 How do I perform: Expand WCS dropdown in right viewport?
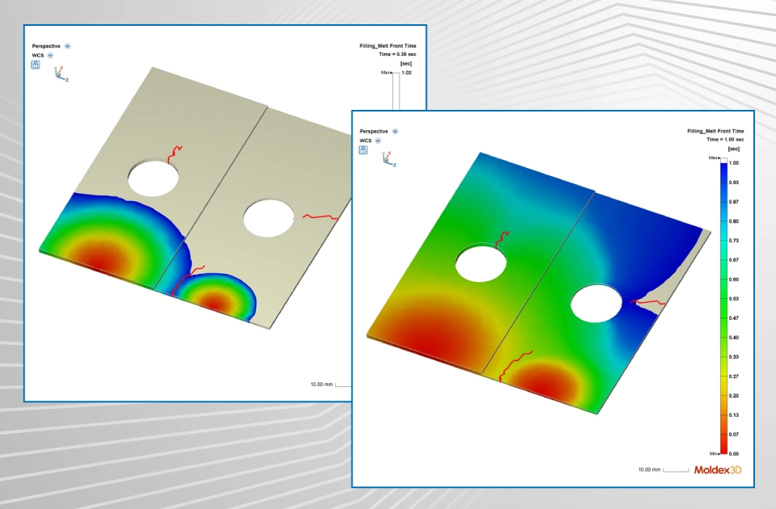click(384, 140)
